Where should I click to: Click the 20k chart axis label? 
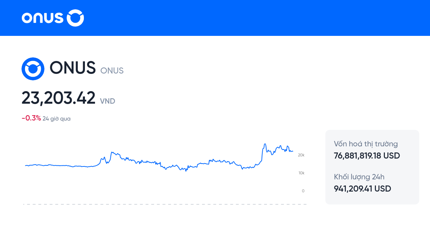click(x=301, y=155)
